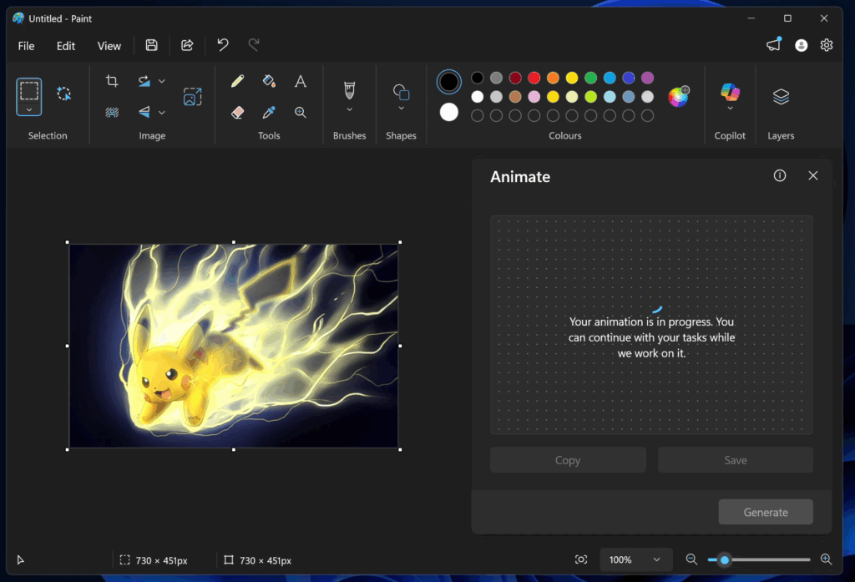Undo the last action
855x582 pixels.
coord(222,45)
